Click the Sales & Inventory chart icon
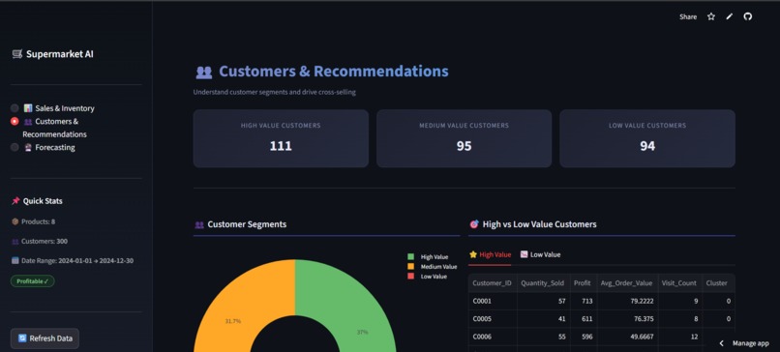The image size is (780, 352). point(28,108)
